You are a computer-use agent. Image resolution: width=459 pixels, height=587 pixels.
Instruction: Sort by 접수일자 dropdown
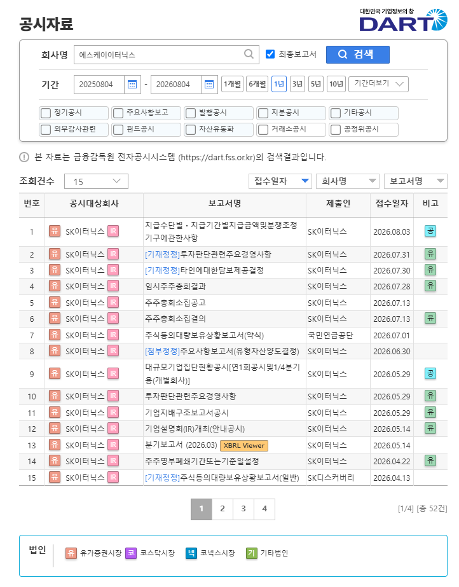[280, 181]
